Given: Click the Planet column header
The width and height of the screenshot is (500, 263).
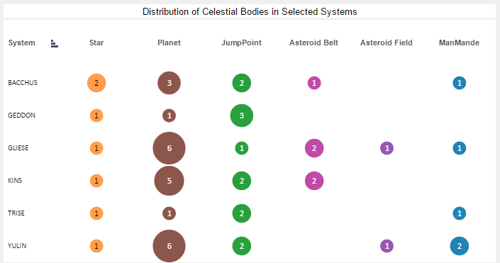Looking at the screenshot, I should [x=169, y=43].
